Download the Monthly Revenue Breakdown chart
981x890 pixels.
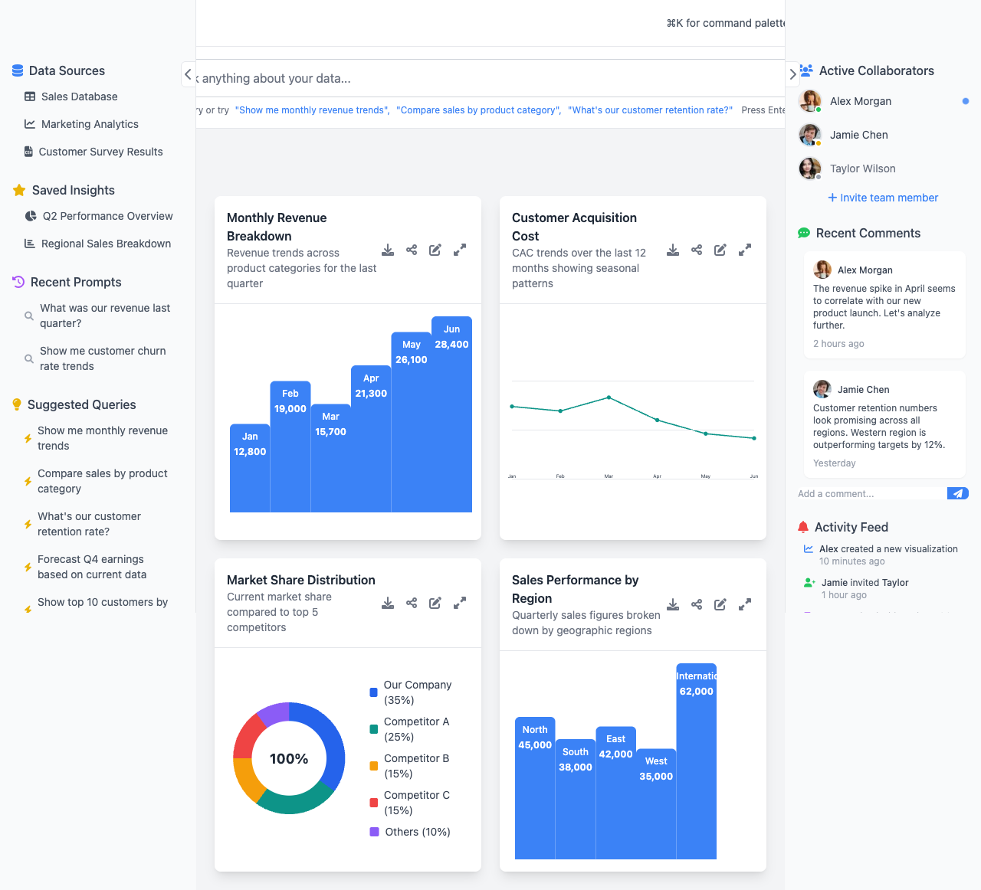[388, 250]
